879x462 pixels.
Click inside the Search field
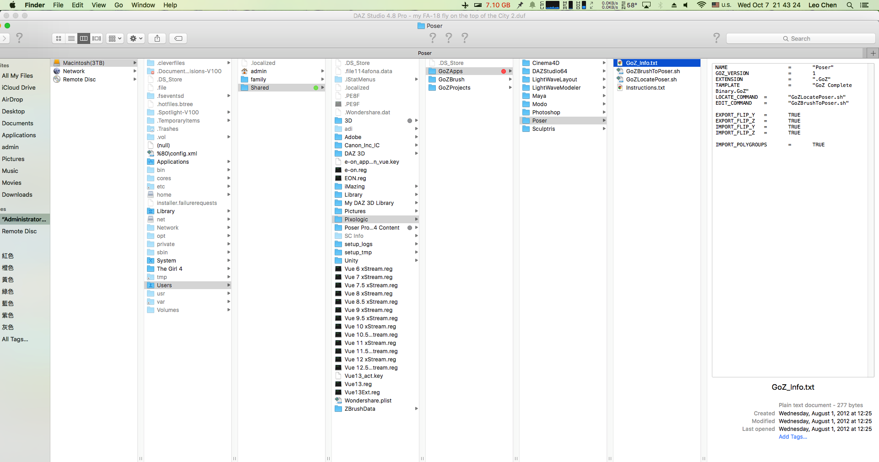(x=800, y=39)
